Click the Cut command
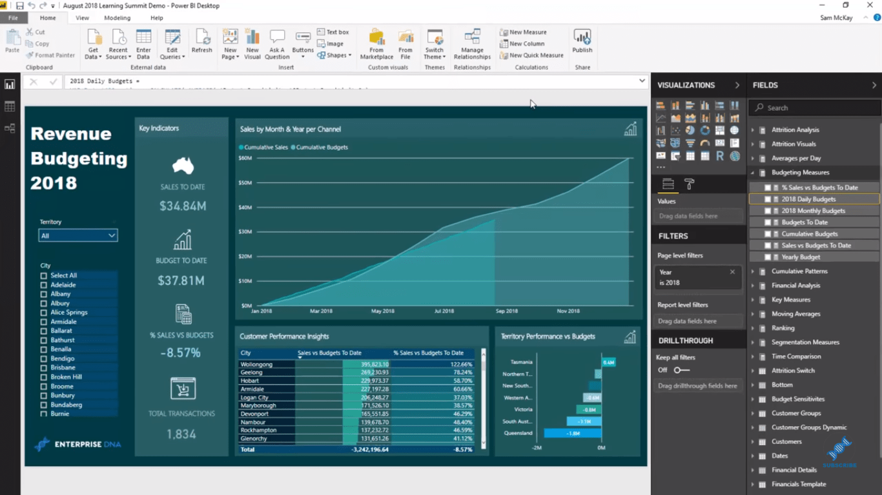This screenshot has width=882, height=495. (x=36, y=32)
